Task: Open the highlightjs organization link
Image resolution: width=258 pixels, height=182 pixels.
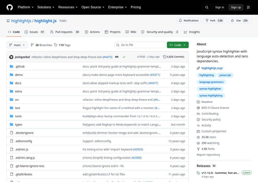Action: pos(21,21)
